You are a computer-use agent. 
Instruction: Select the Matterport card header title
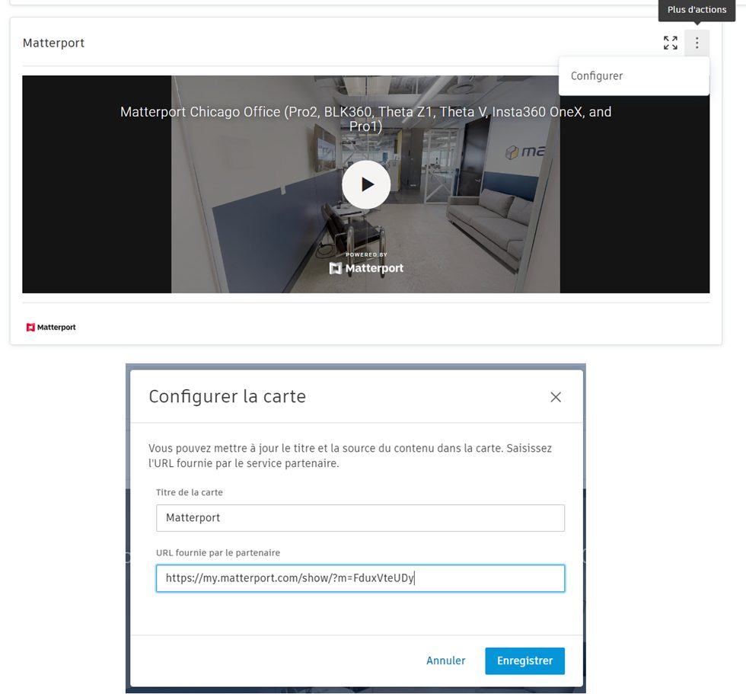(54, 43)
